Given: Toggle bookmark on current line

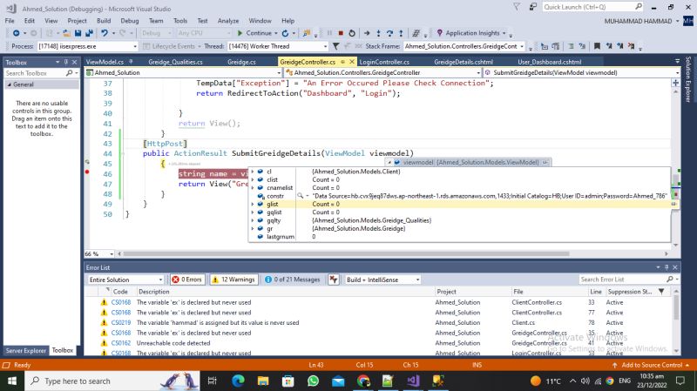Looking at the screenshot, I should click(597, 46).
